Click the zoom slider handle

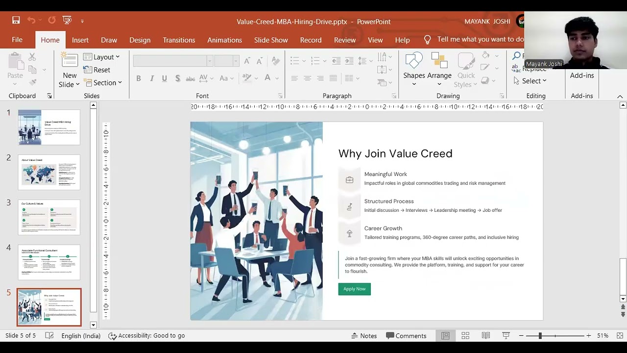coord(540,336)
